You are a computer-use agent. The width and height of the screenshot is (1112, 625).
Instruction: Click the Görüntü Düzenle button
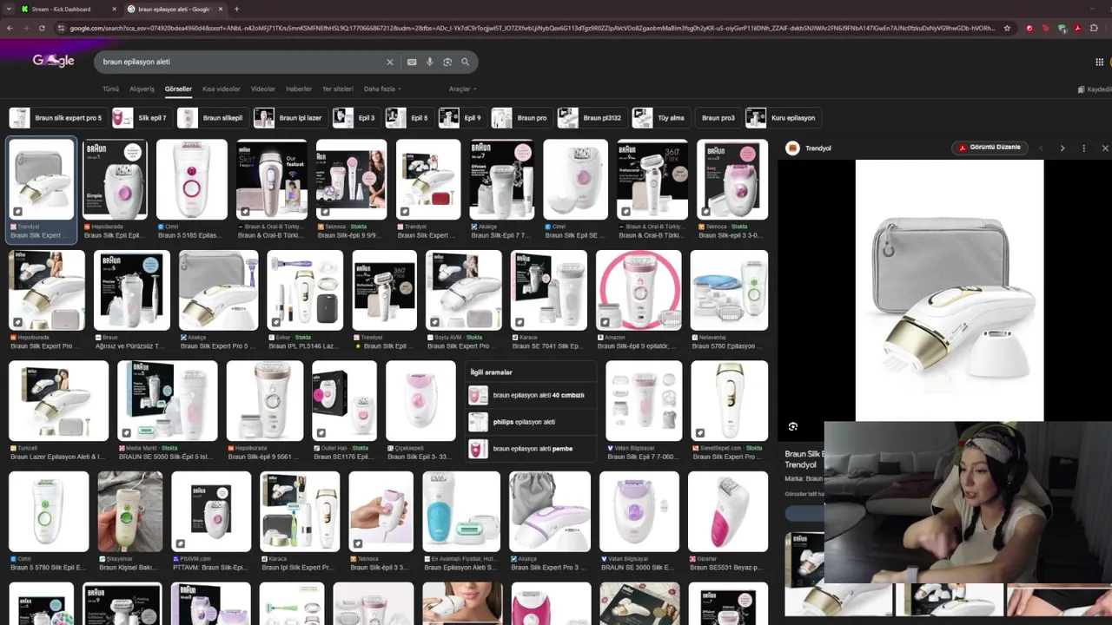[x=990, y=148]
